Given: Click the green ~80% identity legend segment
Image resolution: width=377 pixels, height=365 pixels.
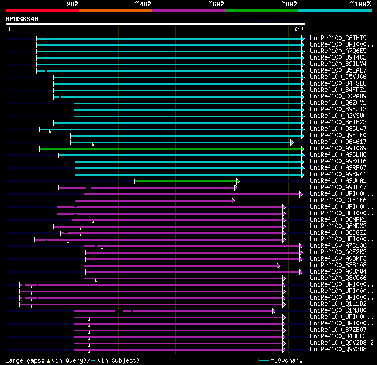Looking at the screenshot, I should coord(262,11).
